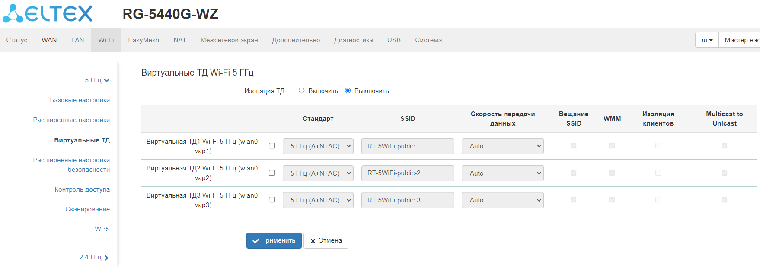Open the WPS sidebar link
Screen dimensions: 760x268
pos(102,229)
